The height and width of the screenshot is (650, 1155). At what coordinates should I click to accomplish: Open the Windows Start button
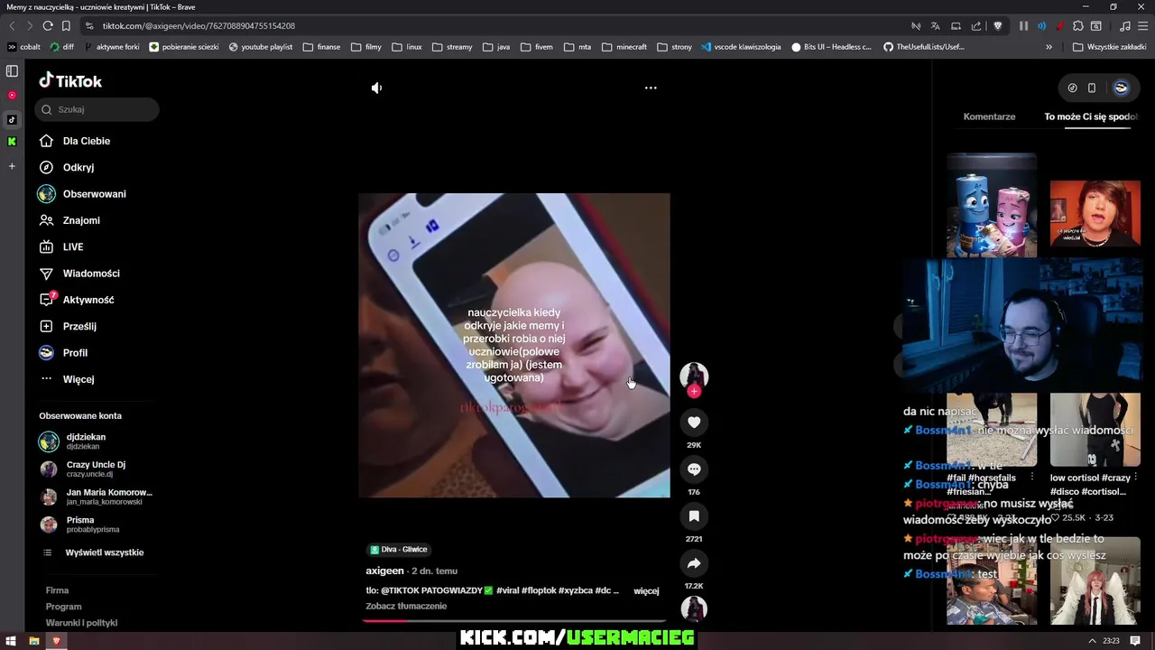[x=12, y=641]
